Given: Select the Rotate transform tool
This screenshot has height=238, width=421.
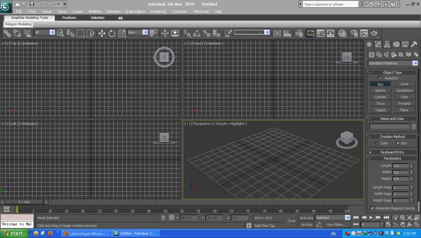Looking at the screenshot, I should (112, 33).
